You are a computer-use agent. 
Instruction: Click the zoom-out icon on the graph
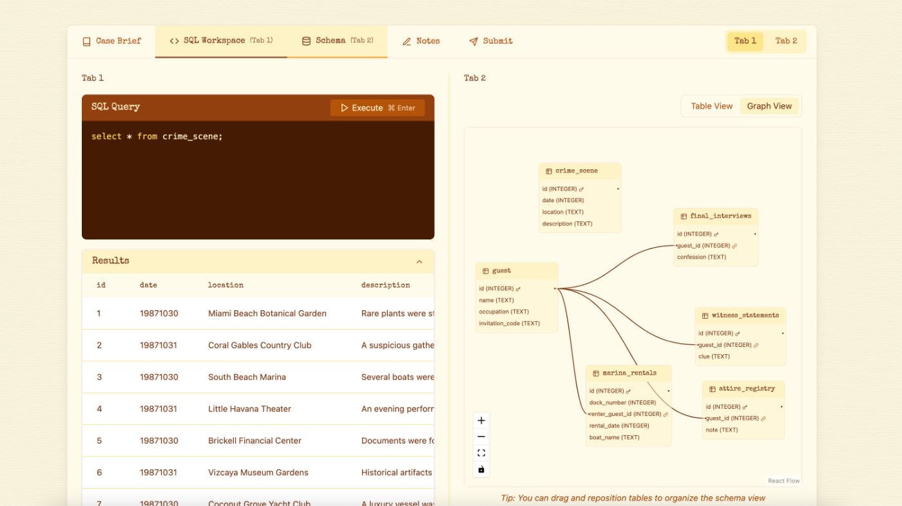pyautogui.click(x=481, y=436)
